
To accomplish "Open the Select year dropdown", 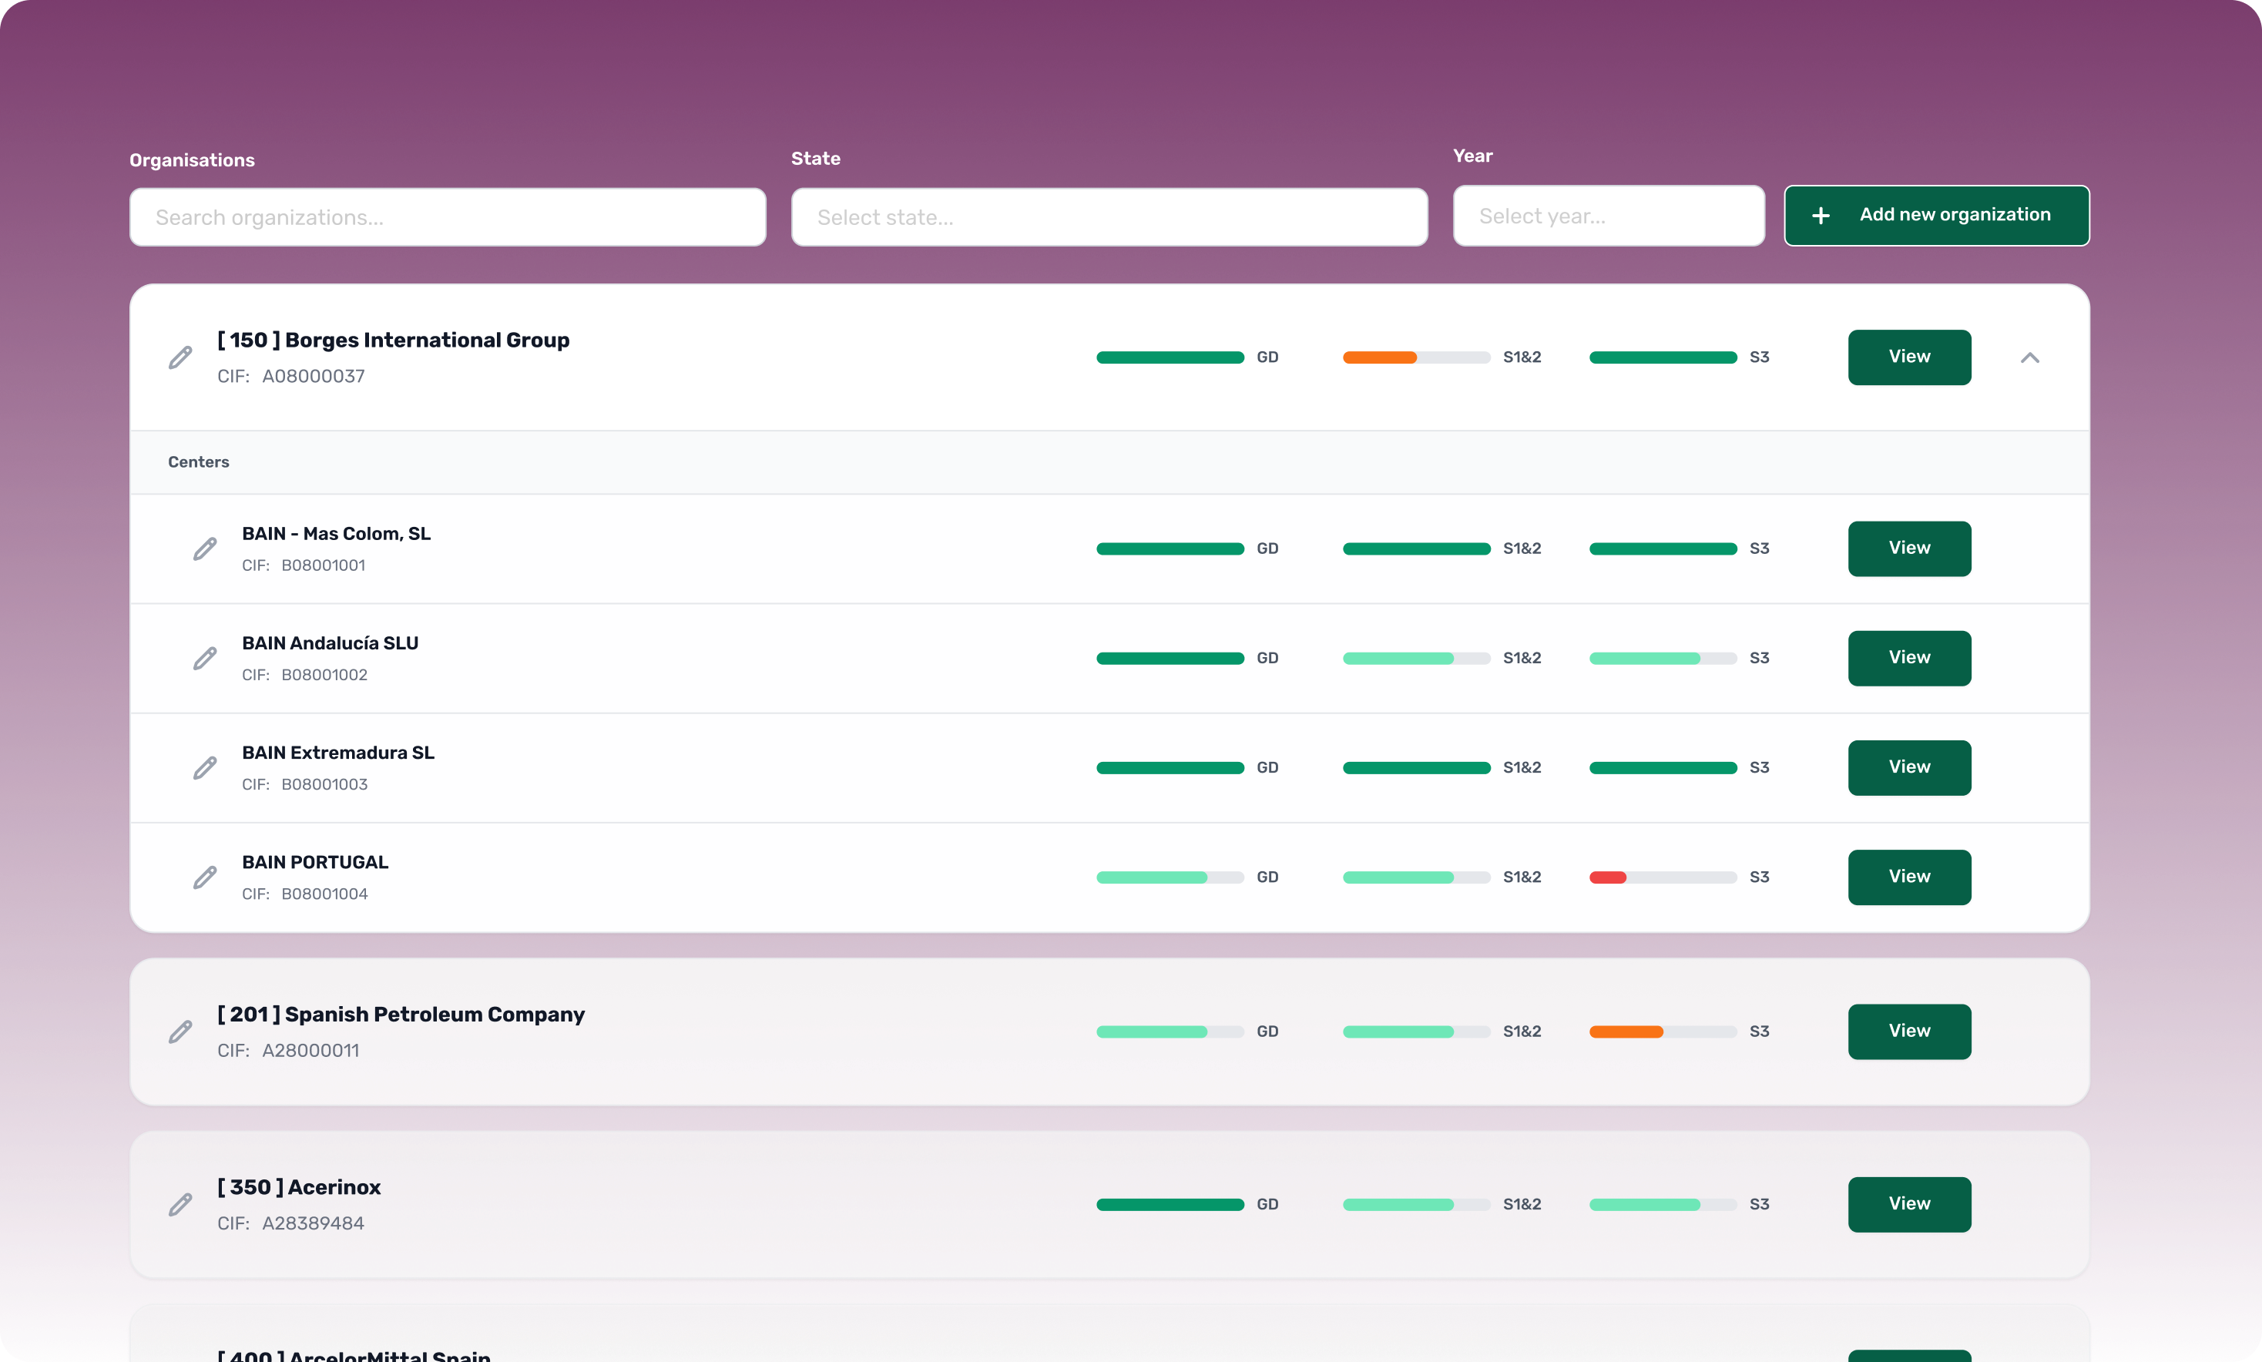I will [1608, 216].
